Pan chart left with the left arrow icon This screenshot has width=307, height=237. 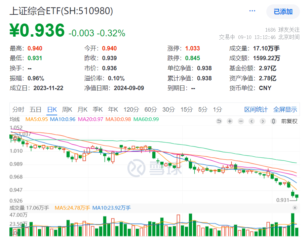pos(252,121)
